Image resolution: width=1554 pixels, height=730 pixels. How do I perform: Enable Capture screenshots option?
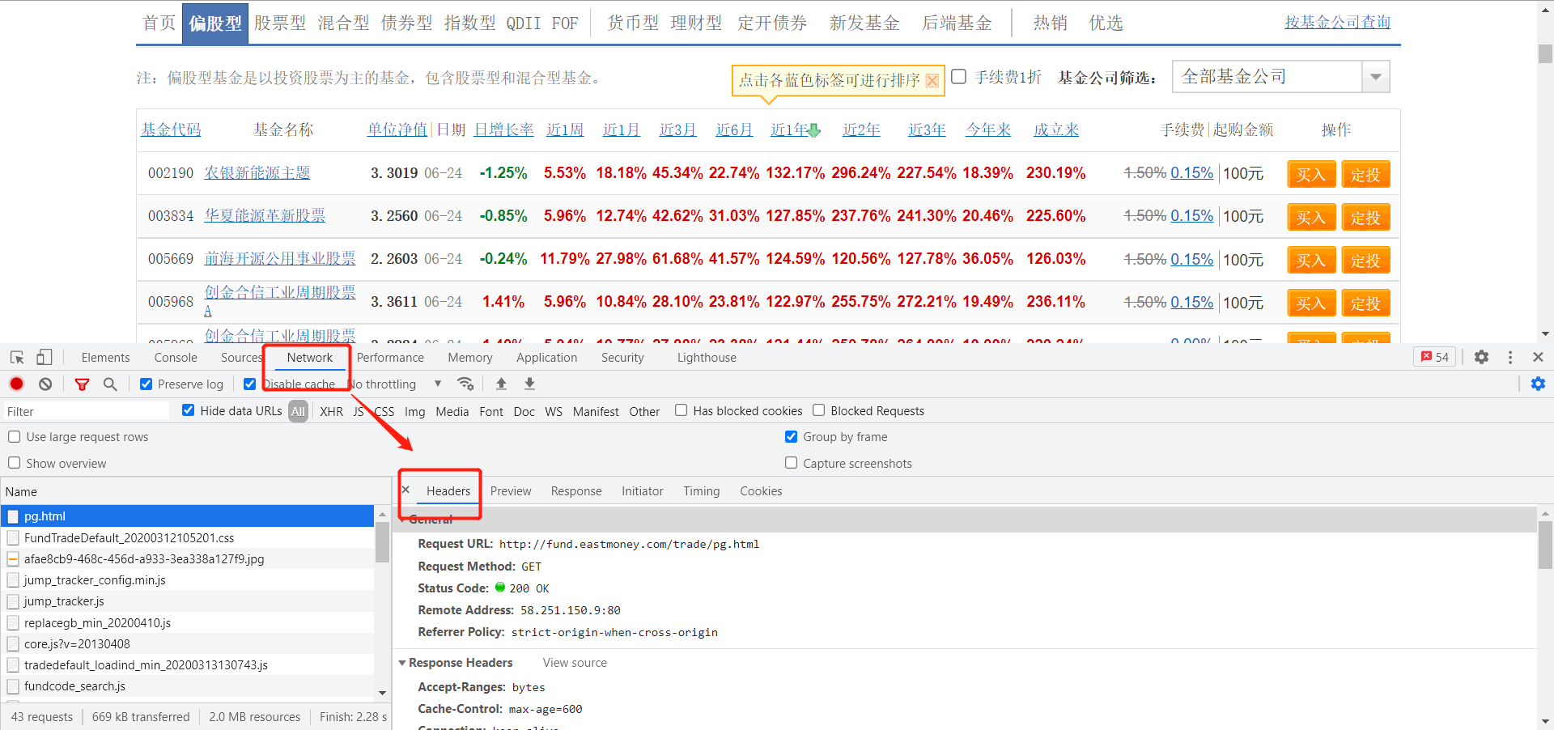tap(791, 463)
